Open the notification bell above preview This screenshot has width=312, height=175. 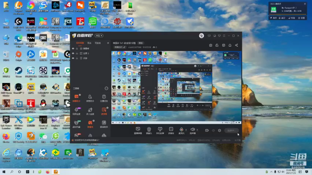point(230,45)
